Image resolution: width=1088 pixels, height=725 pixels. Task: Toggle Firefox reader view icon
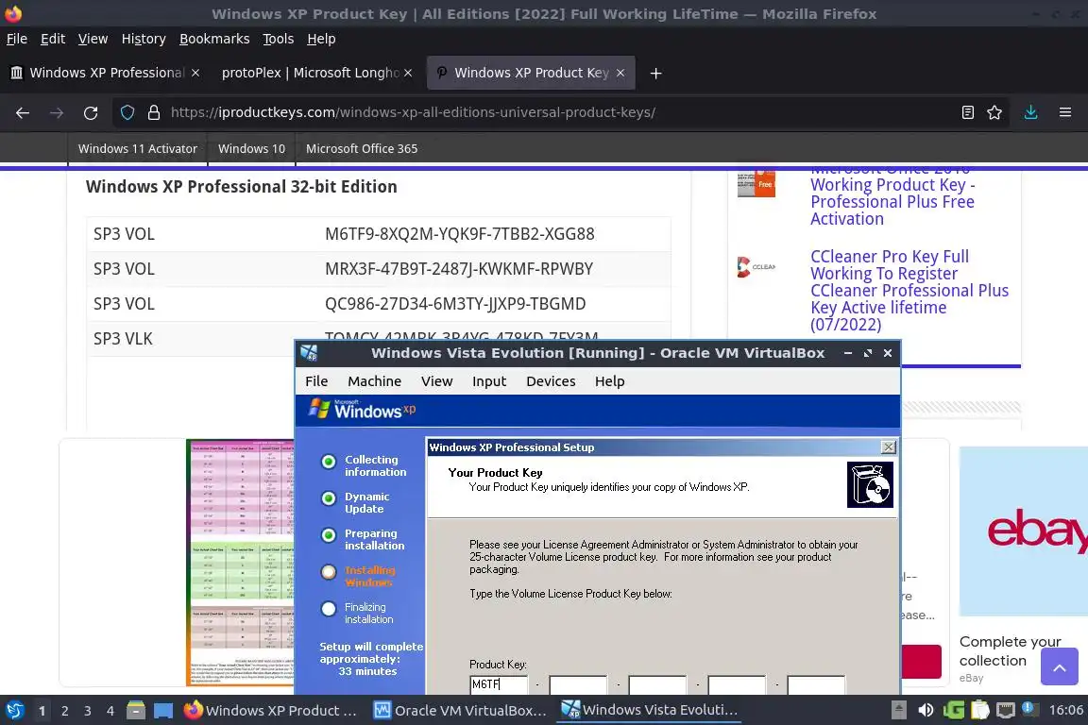tap(967, 112)
